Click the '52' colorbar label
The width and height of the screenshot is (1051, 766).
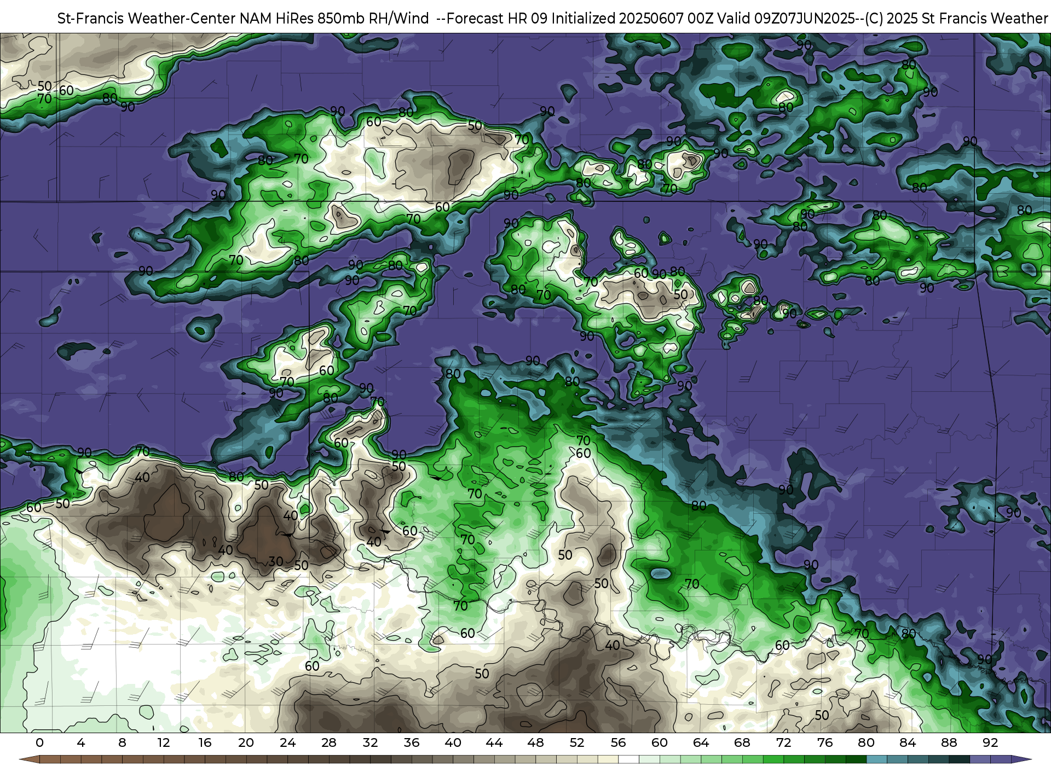(x=577, y=742)
